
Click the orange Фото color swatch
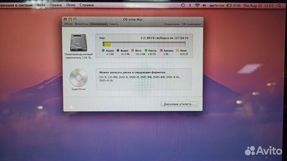click(132, 50)
